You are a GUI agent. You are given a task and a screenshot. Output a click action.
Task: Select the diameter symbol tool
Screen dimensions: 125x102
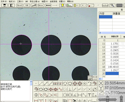[x=94, y=89]
